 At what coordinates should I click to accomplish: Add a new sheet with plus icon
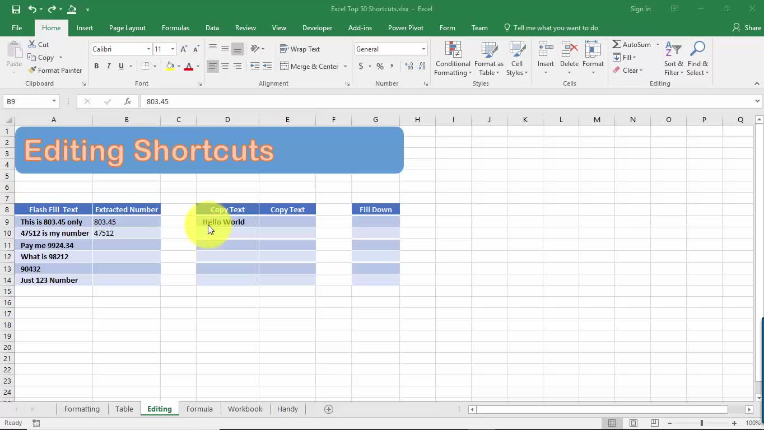tap(329, 409)
